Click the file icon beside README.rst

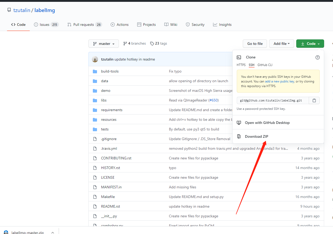(x=95, y=206)
